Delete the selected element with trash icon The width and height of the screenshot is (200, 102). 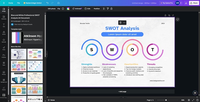(121, 23)
